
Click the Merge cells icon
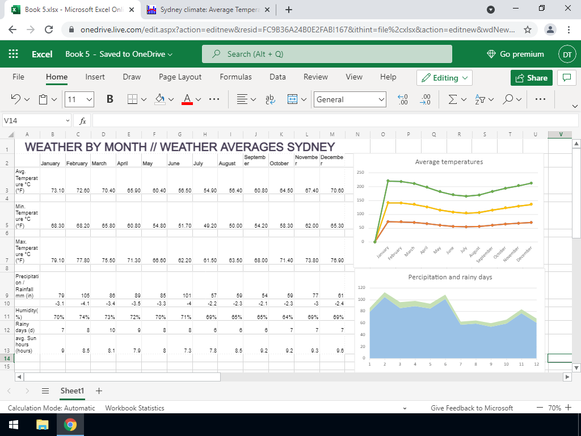click(292, 99)
